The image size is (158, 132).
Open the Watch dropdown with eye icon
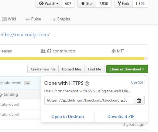pyautogui.click(x=49, y=4)
